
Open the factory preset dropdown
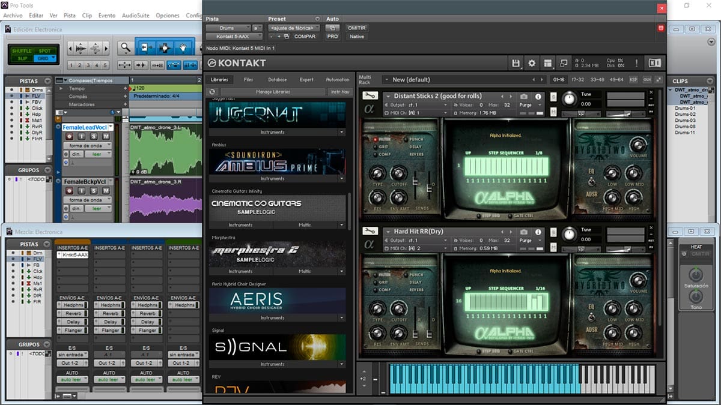(x=294, y=28)
